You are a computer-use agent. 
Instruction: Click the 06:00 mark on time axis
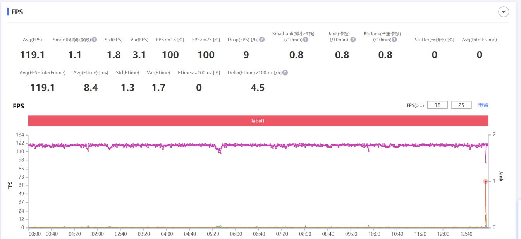pyautogui.click(x=236, y=234)
